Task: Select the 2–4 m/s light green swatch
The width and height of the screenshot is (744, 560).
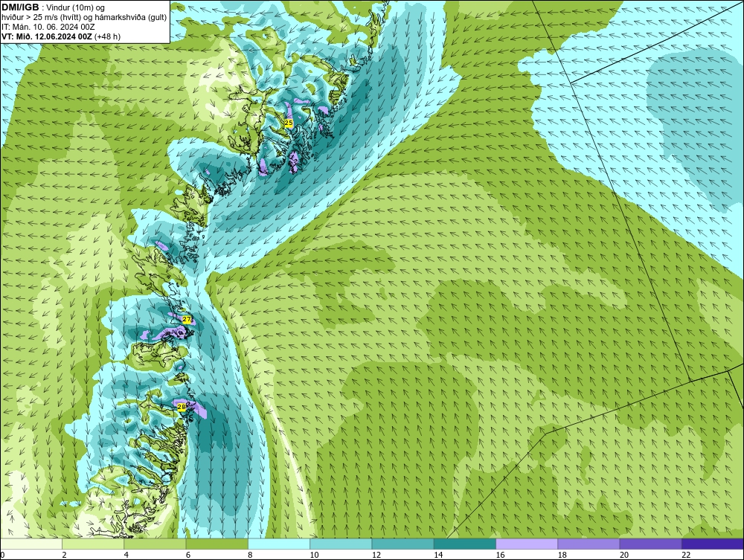Action: (93, 544)
